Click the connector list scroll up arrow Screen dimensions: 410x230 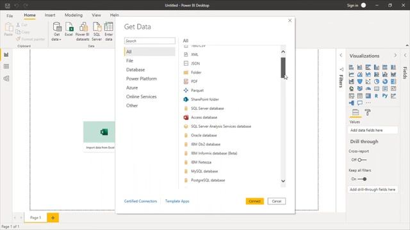(283, 52)
